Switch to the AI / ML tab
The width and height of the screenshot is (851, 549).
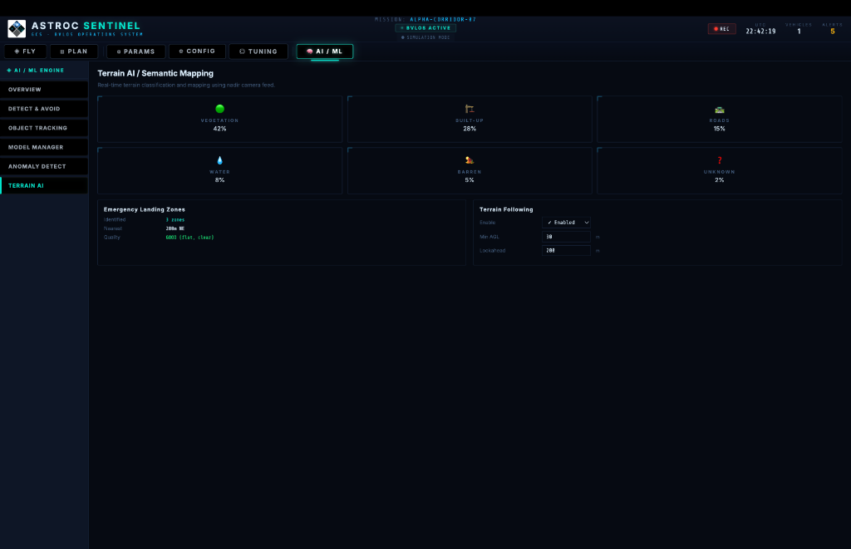324,51
